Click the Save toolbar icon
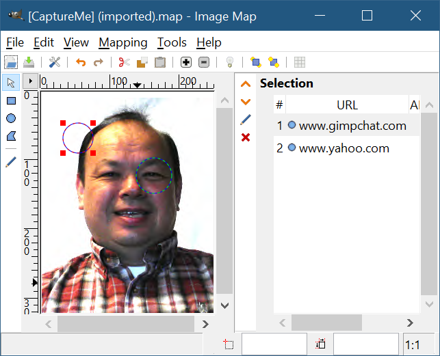 tap(29, 62)
